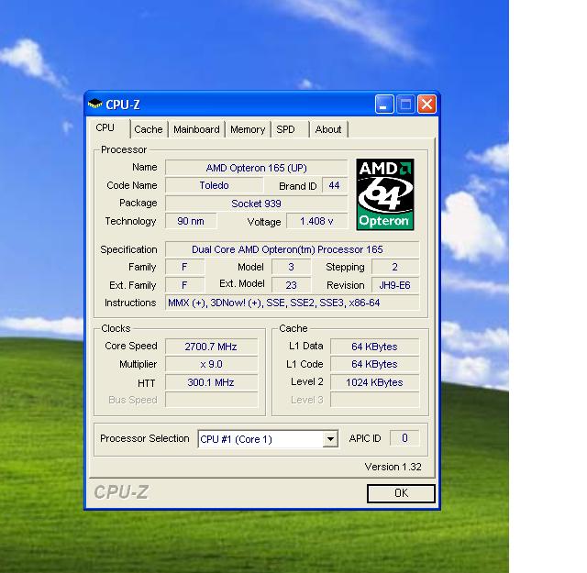The height and width of the screenshot is (573, 587).
Task: Click the Level 2 value '1024 KBytes'
Action: pos(374,382)
